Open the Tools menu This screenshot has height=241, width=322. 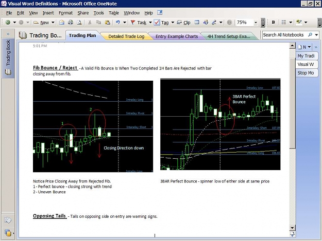pos(99,13)
